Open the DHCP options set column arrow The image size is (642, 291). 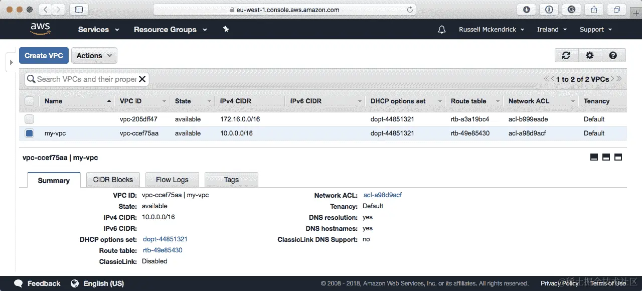440,101
